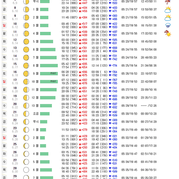Image resolution: width=179 pixels, height=179 pixels.
Task: Click the moon phase icon for date 17
Action: [x=26, y=82]
